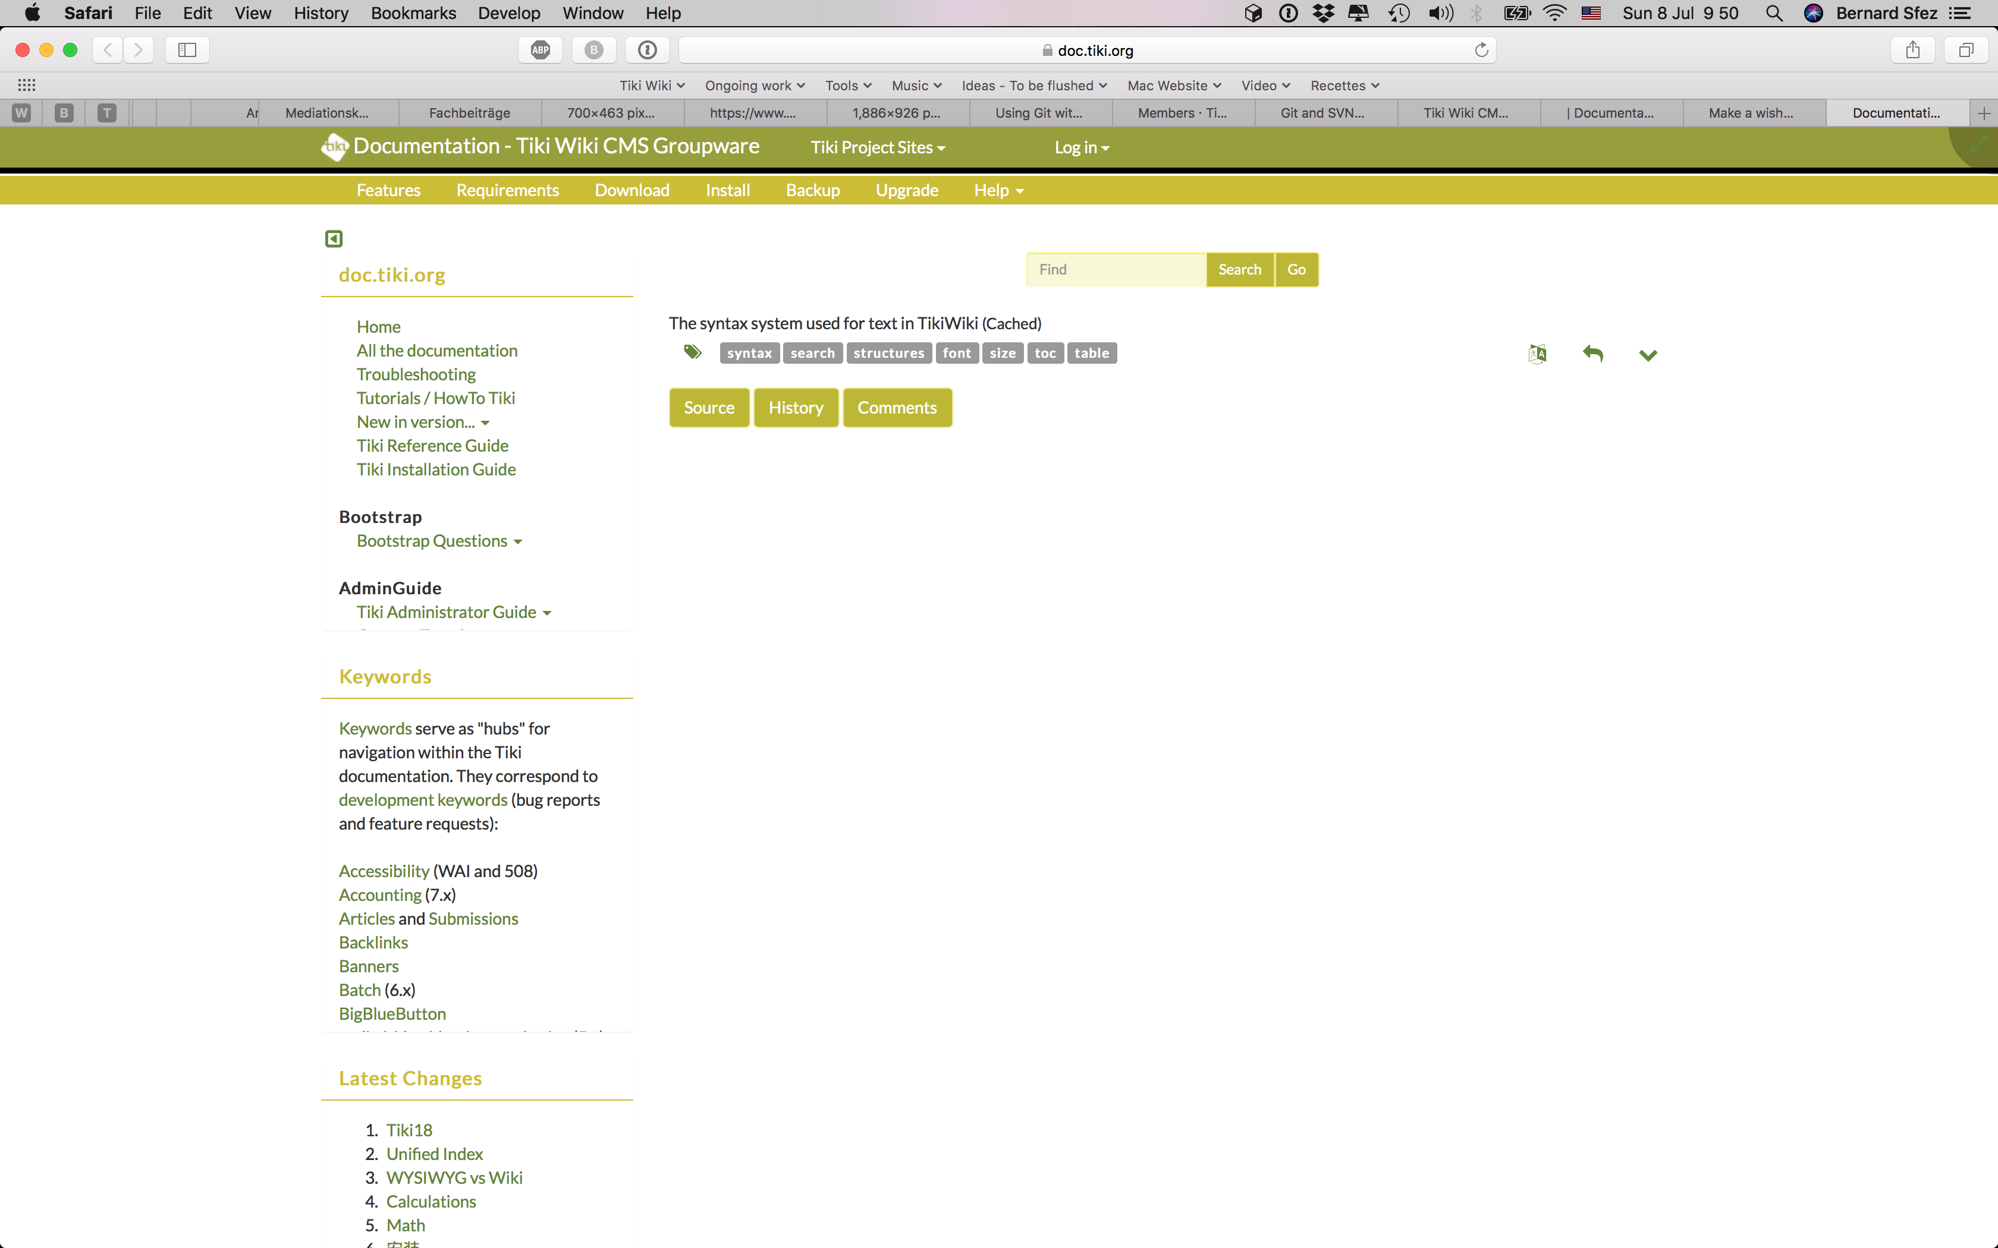Click the syntax tag
This screenshot has width=1998, height=1248.
(750, 353)
